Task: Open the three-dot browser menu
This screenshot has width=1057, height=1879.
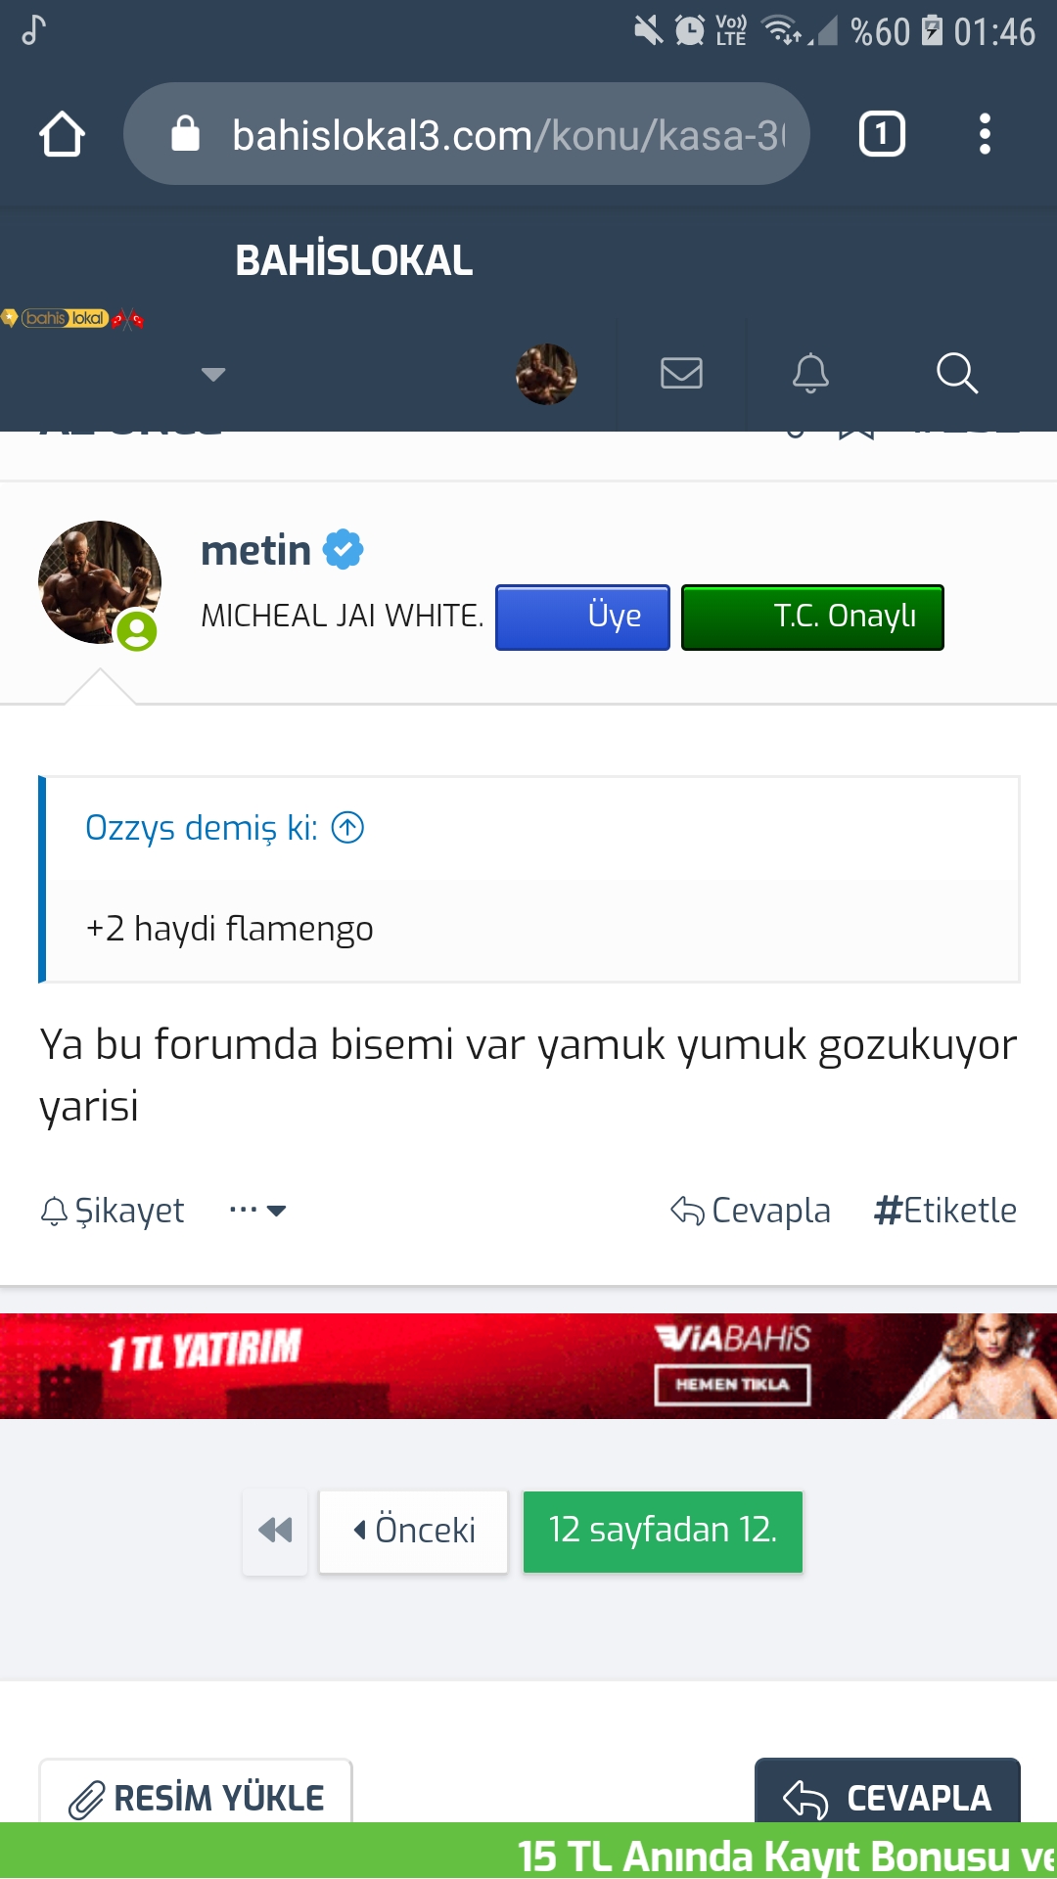Action: click(985, 134)
